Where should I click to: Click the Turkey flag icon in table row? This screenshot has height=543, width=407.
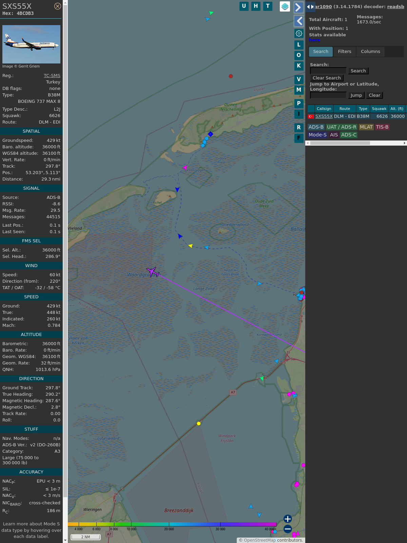(x=311, y=116)
